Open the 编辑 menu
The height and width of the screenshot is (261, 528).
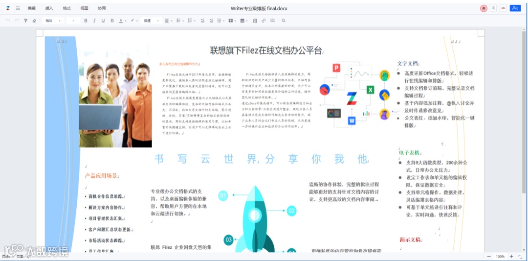coord(32,8)
